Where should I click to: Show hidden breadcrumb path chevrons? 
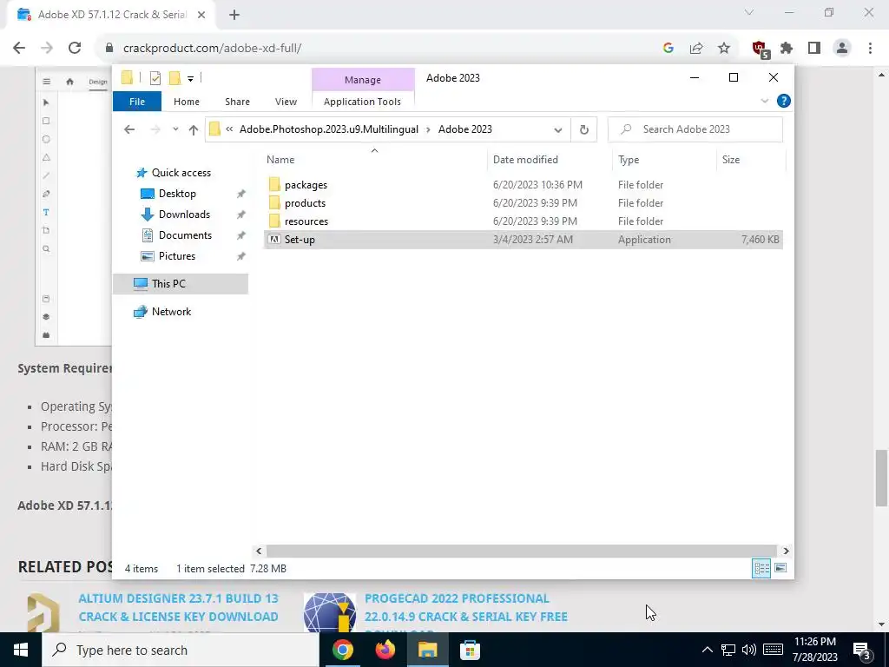(229, 129)
